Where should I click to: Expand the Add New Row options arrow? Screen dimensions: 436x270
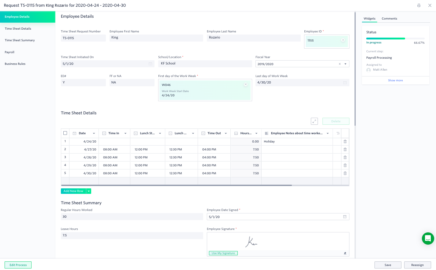pos(89,191)
